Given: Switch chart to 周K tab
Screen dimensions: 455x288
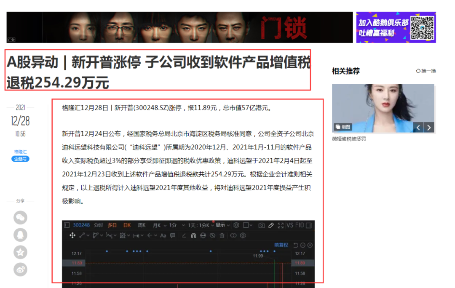Looking at the screenshot, I should [142, 225].
